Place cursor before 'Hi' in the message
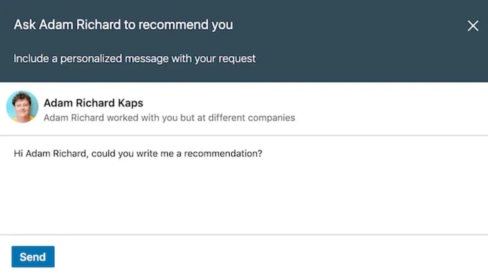The image size is (488, 277). click(14, 154)
